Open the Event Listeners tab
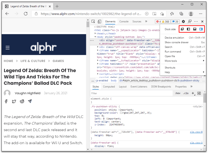Image resolution: width=208 pixels, height=153 pixels. click(x=139, y=87)
